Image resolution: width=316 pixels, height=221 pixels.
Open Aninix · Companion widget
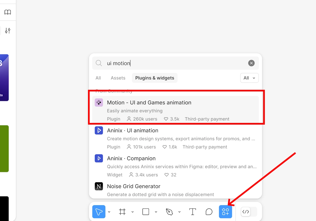[175, 166]
